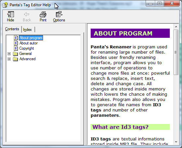
Task: Select About program topic in tree
Action: (x=31, y=38)
